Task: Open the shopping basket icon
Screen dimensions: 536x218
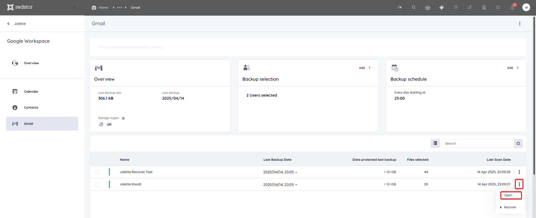Action: (427, 8)
